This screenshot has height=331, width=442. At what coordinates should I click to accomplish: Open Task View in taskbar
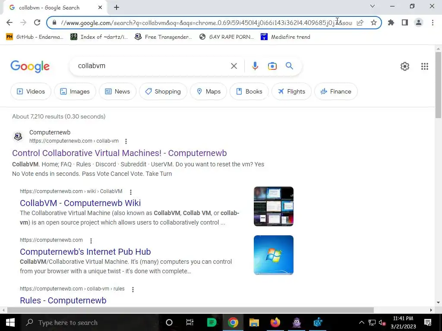(190, 322)
